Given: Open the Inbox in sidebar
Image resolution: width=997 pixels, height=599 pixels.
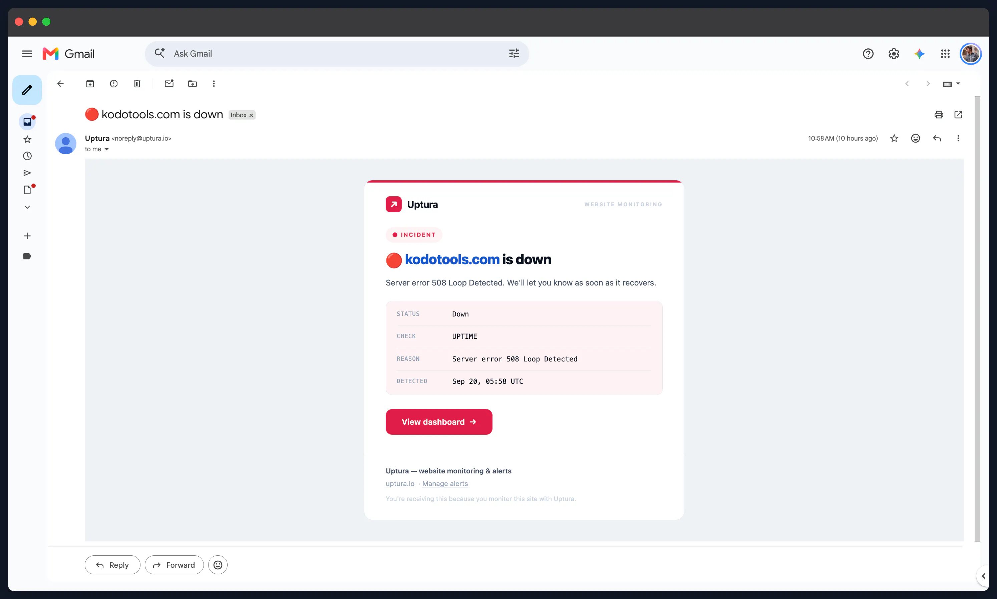Looking at the screenshot, I should click(27, 122).
